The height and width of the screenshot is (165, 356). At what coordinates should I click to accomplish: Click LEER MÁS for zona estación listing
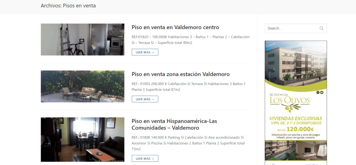coord(145,99)
